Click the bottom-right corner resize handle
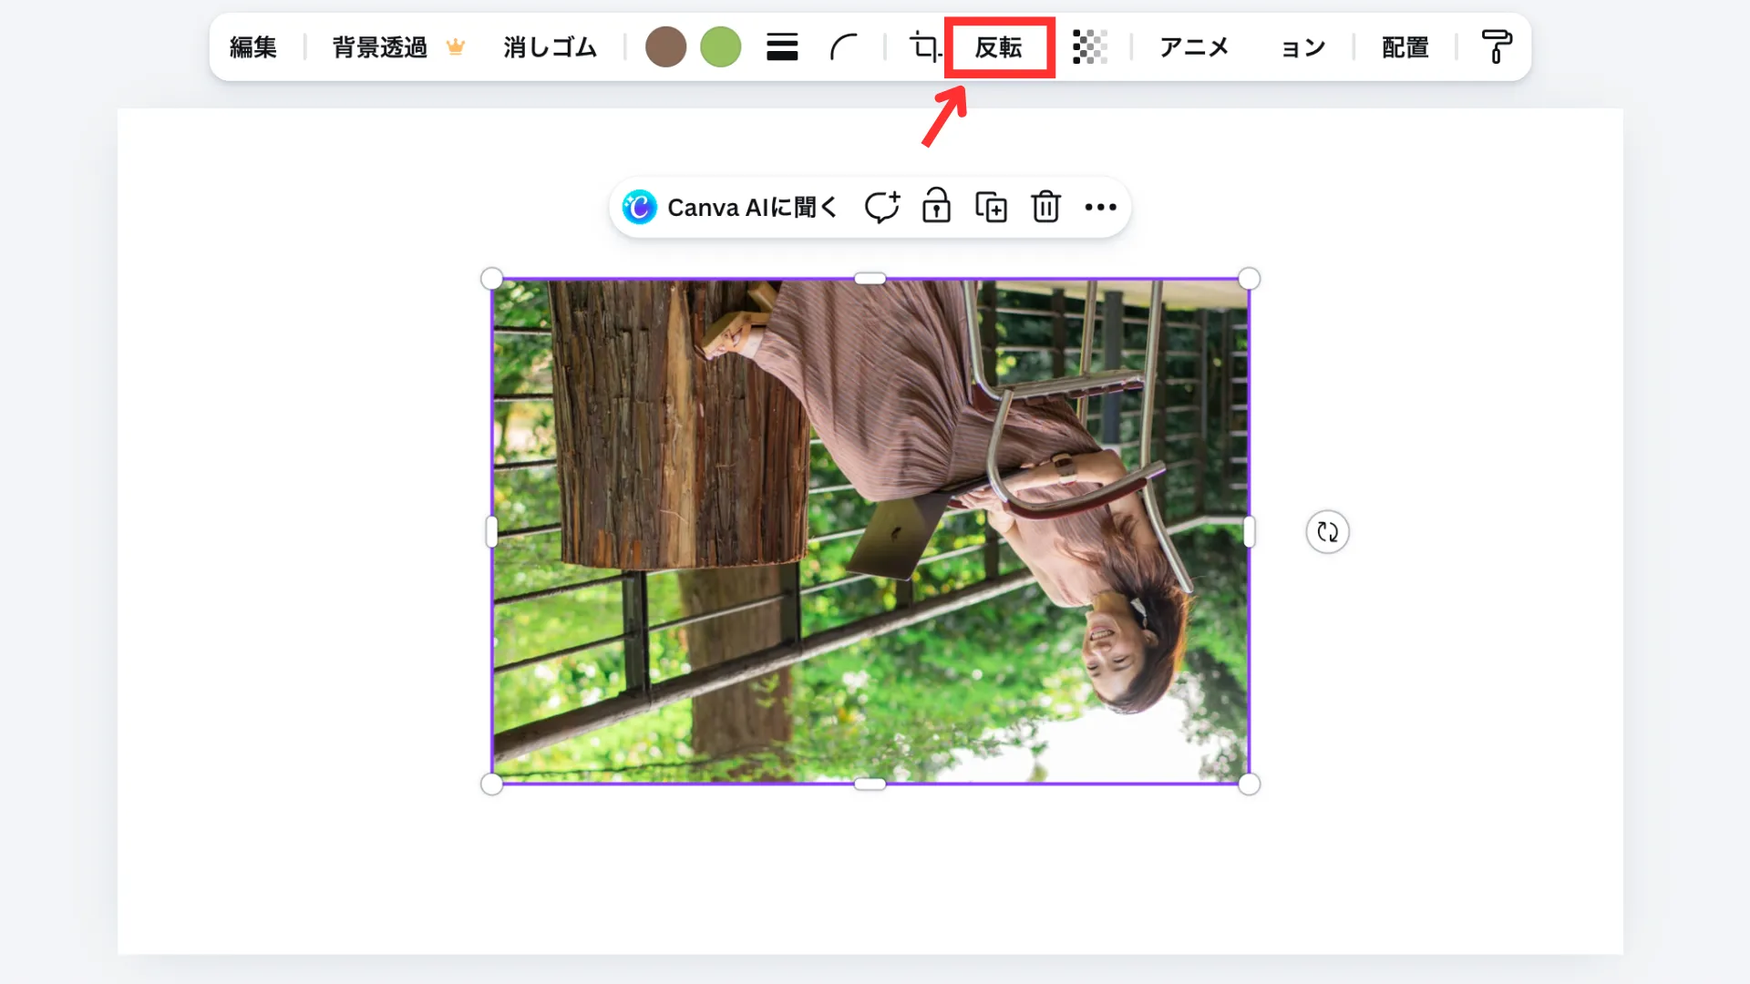The width and height of the screenshot is (1750, 984). tap(1249, 784)
